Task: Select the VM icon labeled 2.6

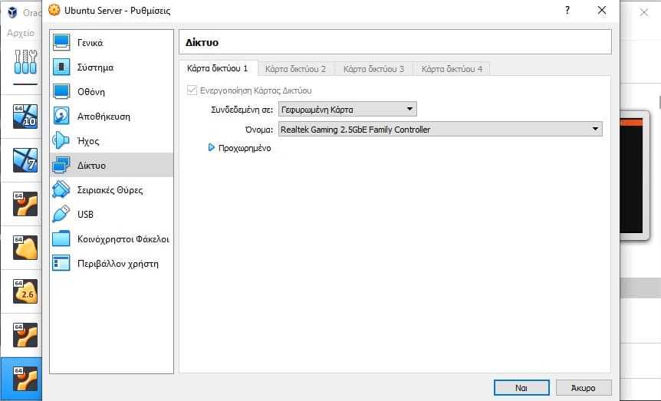Action: pos(25,291)
